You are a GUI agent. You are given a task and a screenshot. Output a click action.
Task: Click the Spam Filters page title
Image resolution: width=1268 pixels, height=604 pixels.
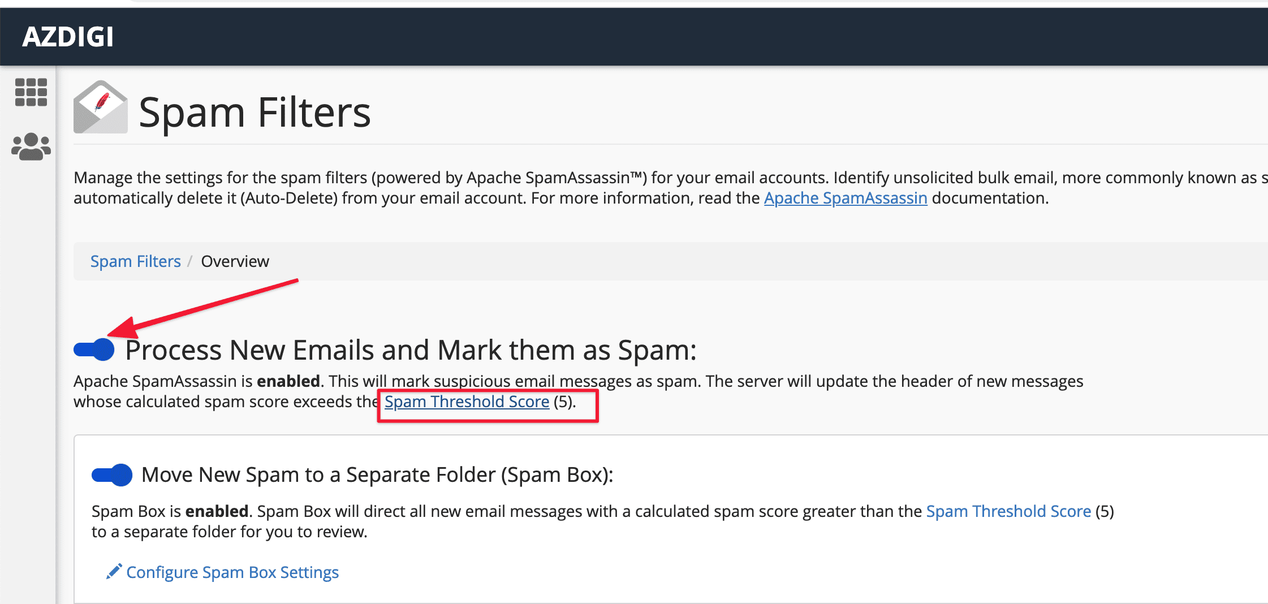(x=255, y=112)
